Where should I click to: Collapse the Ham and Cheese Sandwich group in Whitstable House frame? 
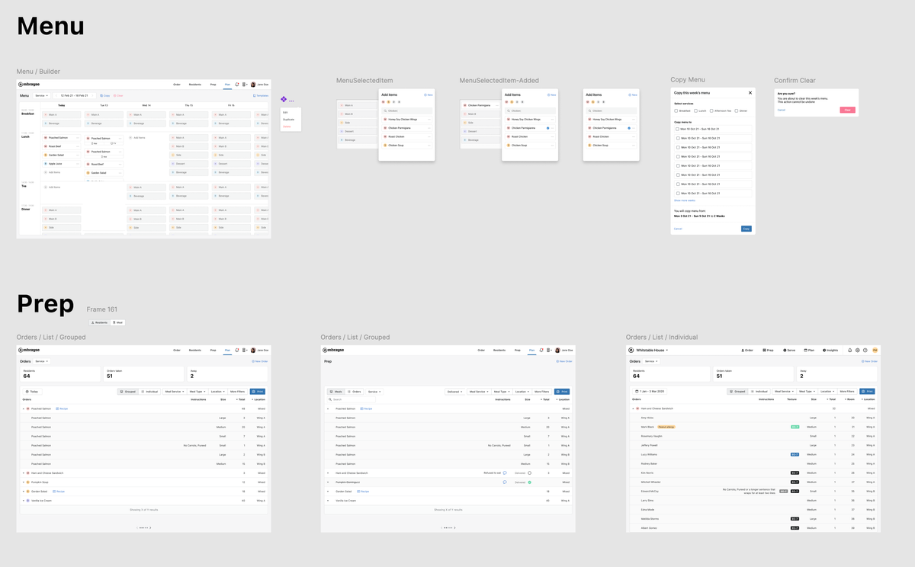(633, 408)
